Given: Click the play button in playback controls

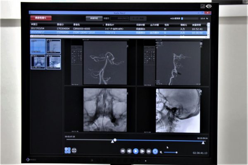Looking at the screenshot, I should 136,151.
